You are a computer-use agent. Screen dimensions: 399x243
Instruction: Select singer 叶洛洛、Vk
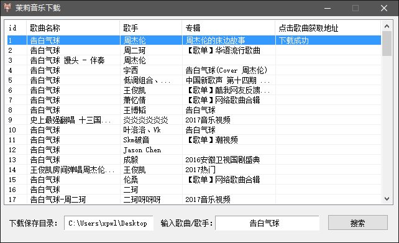click(x=142, y=130)
